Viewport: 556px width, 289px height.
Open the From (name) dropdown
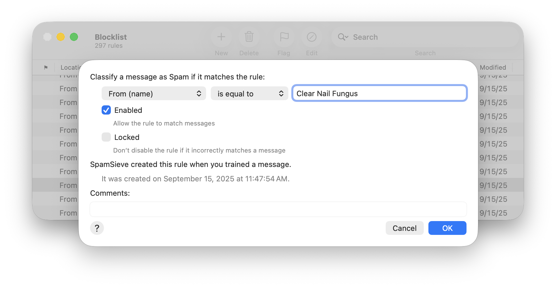[154, 94]
